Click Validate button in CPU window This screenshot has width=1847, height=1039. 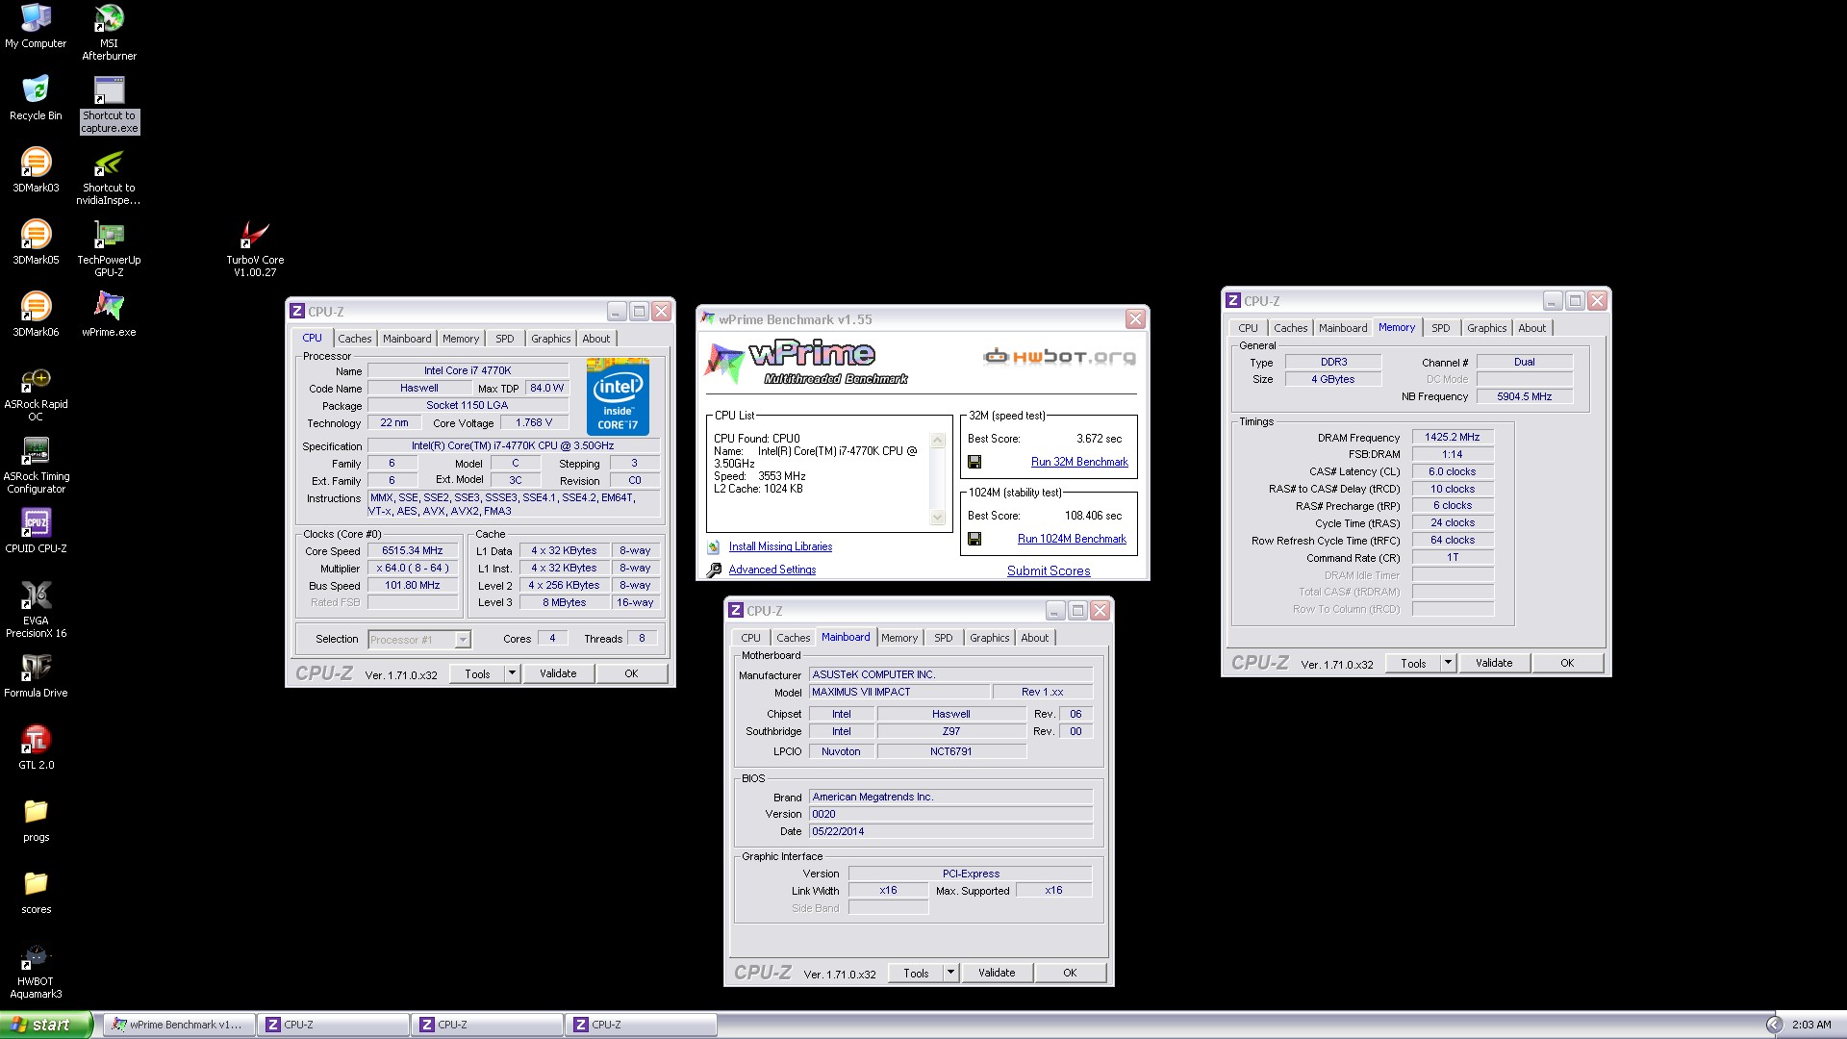pos(558,673)
